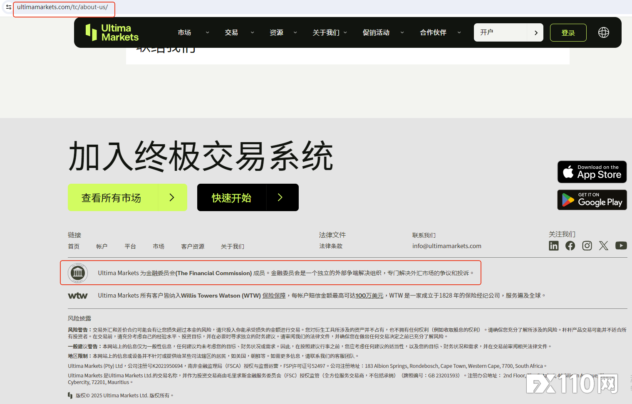The image size is (632, 404).
Task: Click the 法律文件 footer label
Action: coord(332,235)
